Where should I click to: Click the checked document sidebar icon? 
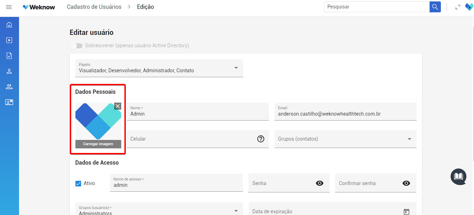click(9, 56)
